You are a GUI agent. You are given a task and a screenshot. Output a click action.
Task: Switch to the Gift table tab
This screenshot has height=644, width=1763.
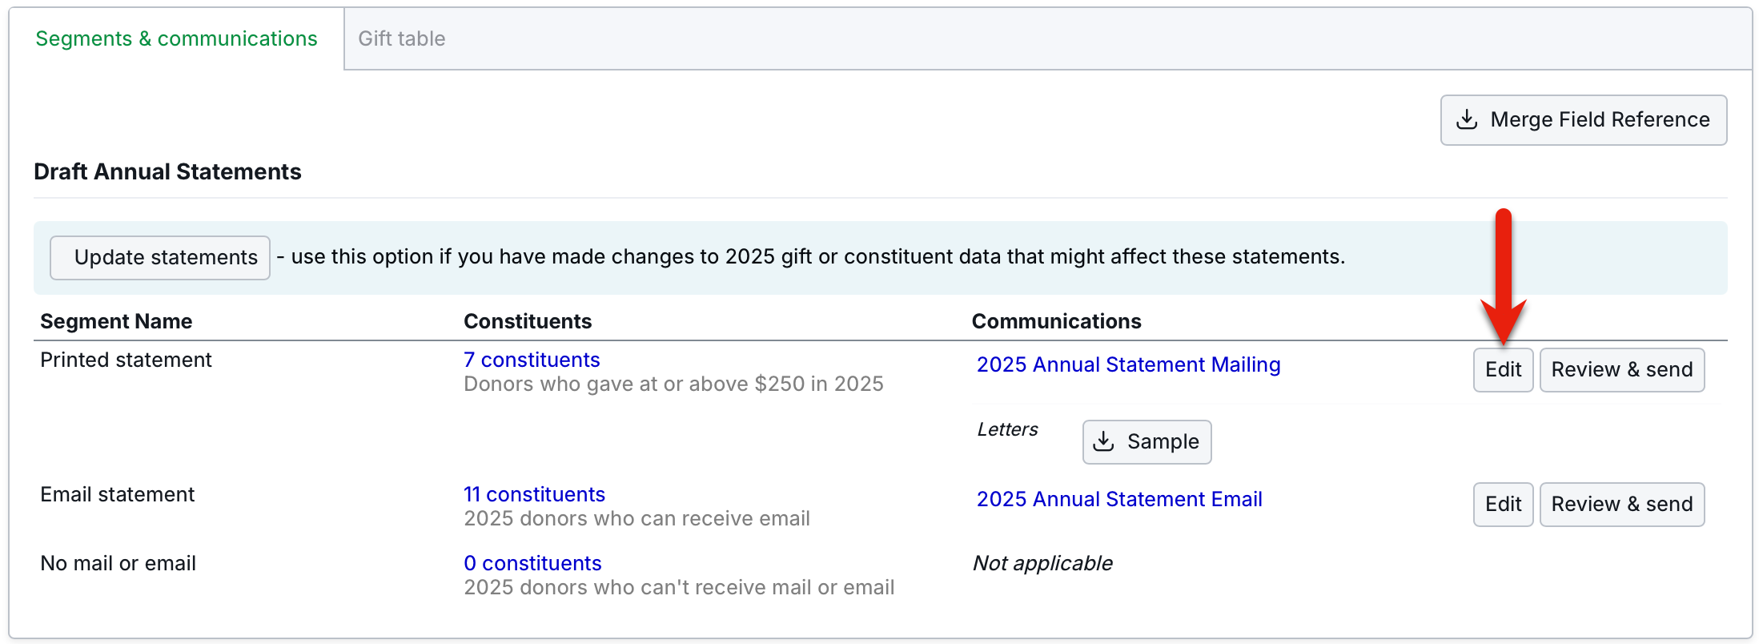coord(401,38)
